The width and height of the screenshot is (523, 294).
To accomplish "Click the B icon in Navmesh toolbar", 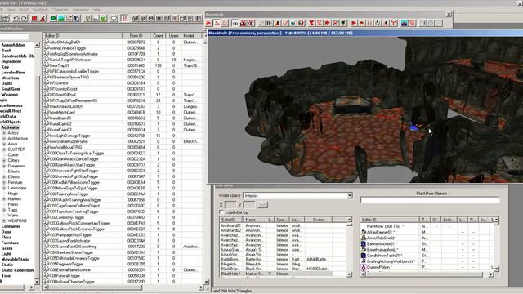I will 269,23.
